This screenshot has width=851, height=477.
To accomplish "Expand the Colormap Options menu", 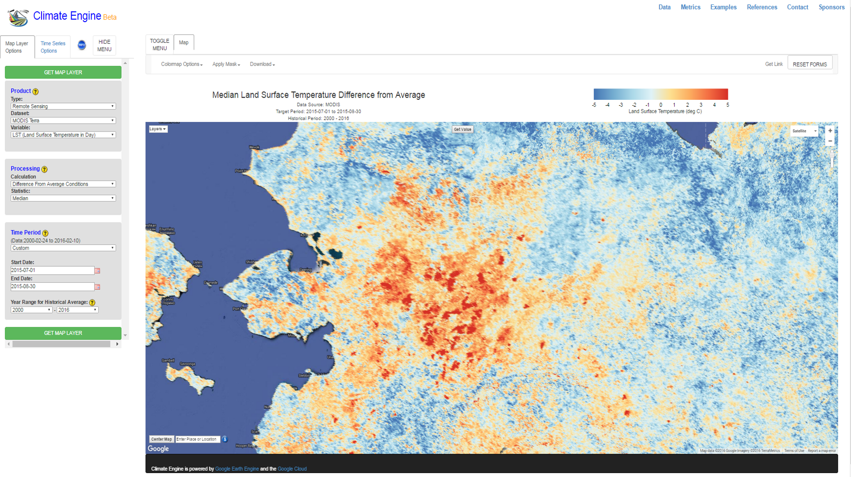I will coord(181,64).
